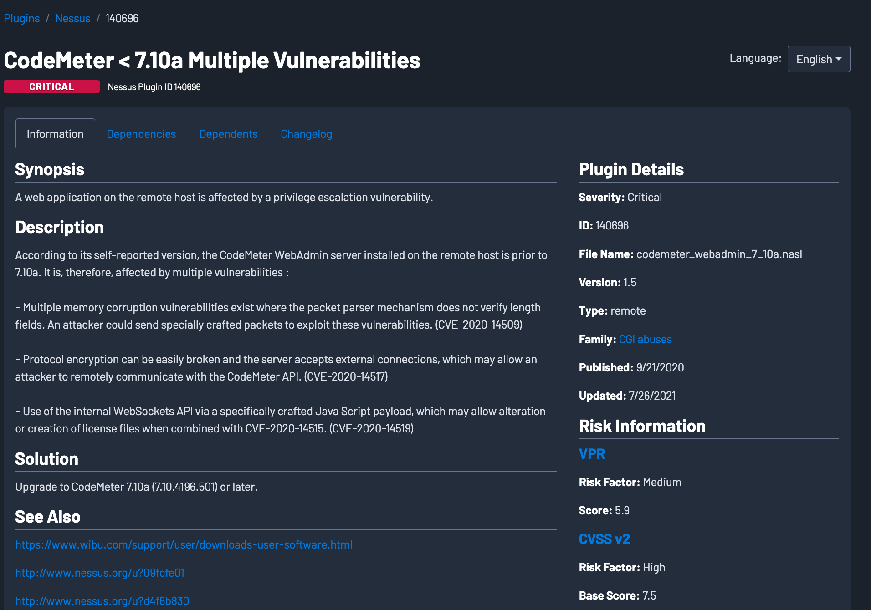The image size is (871, 610).
Task: Click the 'Score: 5.9' text
Action: 604,510
